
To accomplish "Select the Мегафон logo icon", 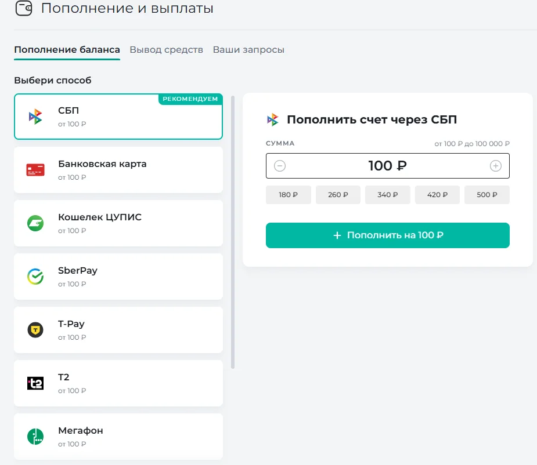I will tap(35, 436).
